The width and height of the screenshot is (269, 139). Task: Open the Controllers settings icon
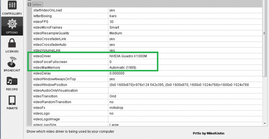coord(12,5)
